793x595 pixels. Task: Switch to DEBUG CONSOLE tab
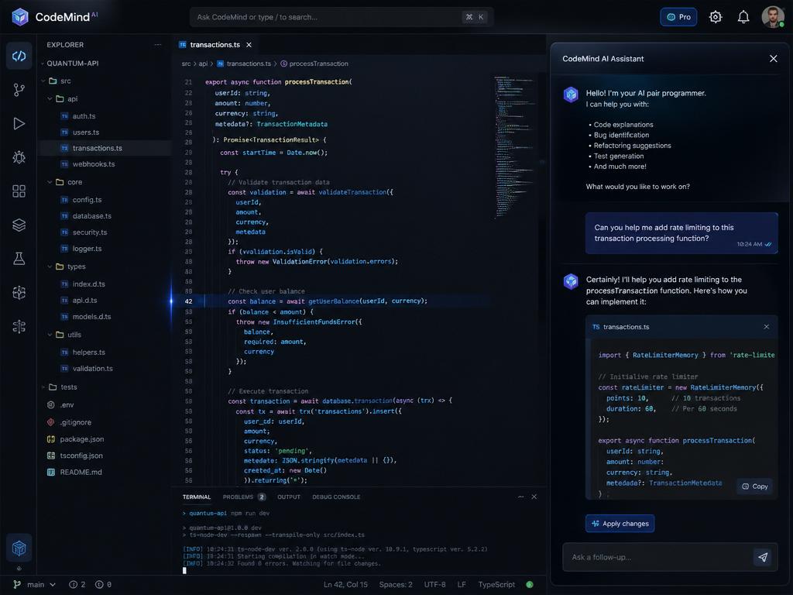(336, 497)
